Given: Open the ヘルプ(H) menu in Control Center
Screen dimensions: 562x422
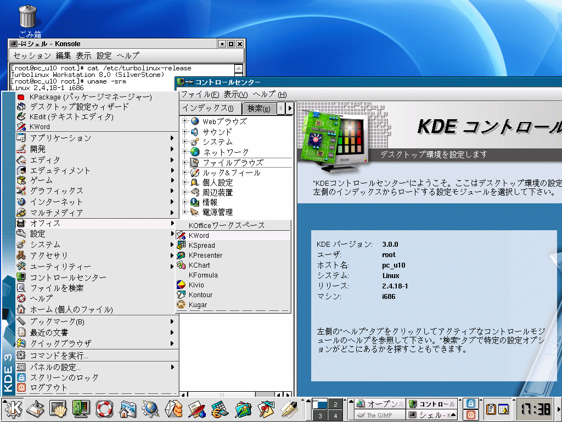Looking at the screenshot, I should coord(269,95).
